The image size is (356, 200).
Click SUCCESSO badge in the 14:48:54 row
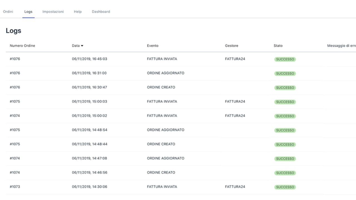[x=285, y=130]
